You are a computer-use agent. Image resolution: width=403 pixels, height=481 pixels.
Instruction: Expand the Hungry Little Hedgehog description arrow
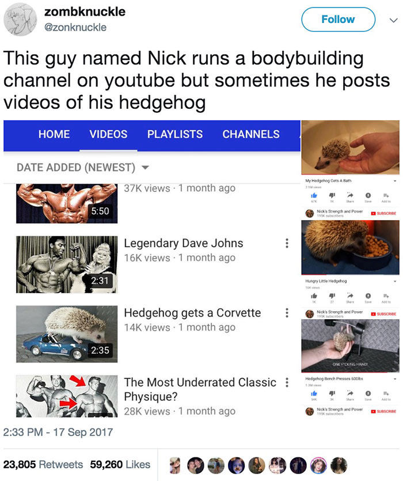pos(395,281)
